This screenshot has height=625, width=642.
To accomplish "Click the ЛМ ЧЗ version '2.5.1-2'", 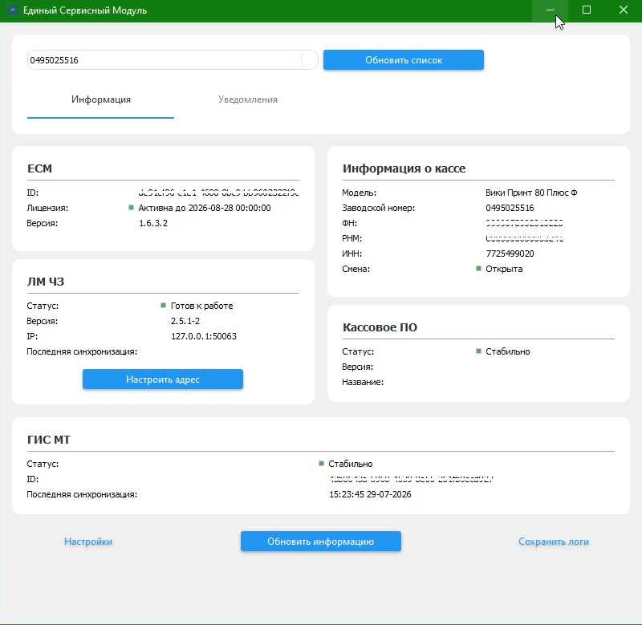I will (x=185, y=321).
